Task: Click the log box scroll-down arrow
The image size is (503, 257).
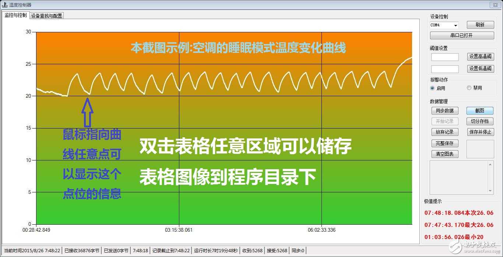Action: [490, 191]
